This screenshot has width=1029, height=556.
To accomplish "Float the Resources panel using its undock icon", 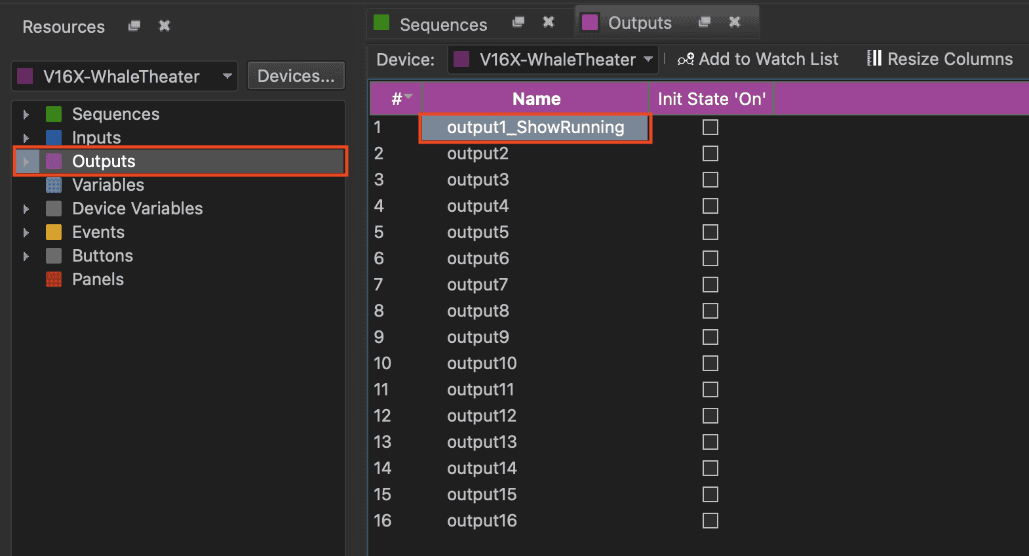I will pos(134,26).
